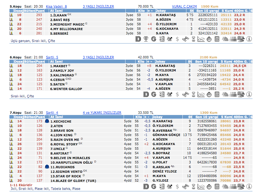Click jockey silks icon next to KECHICHE

[x=47, y=121]
